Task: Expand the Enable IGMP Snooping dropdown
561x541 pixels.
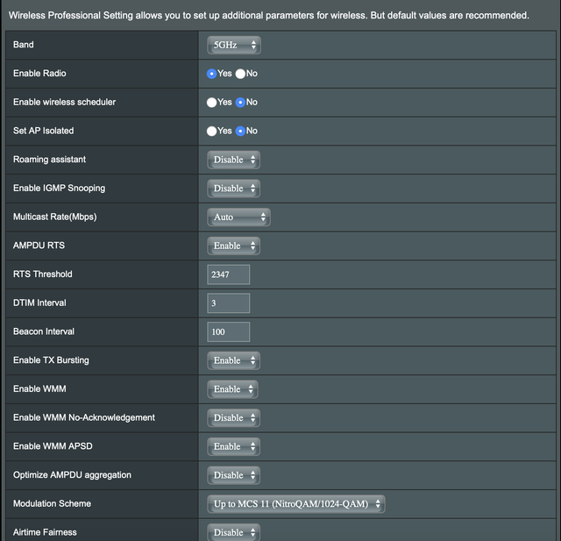Action: (x=234, y=189)
